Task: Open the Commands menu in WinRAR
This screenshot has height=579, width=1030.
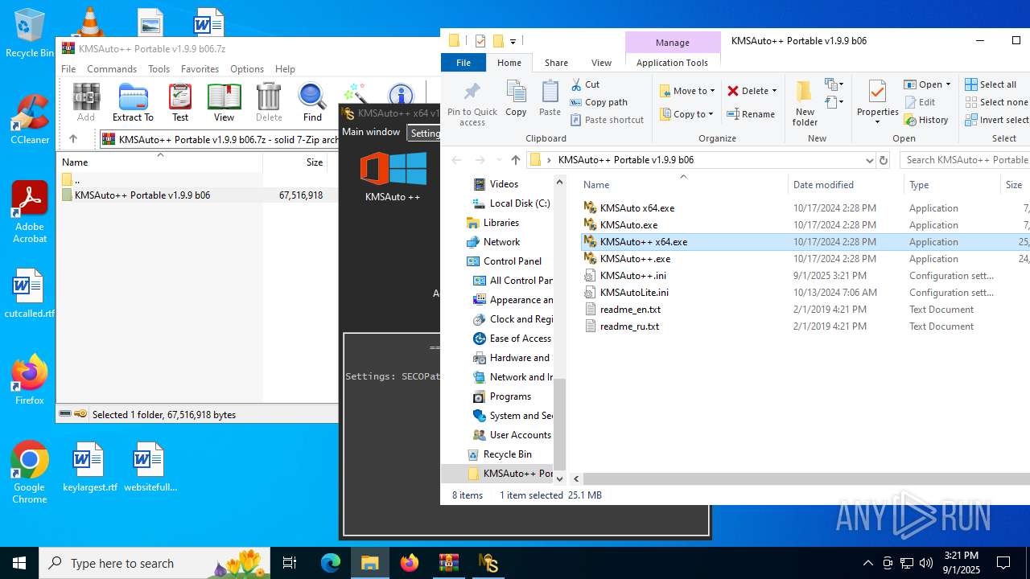Action: [x=112, y=69]
